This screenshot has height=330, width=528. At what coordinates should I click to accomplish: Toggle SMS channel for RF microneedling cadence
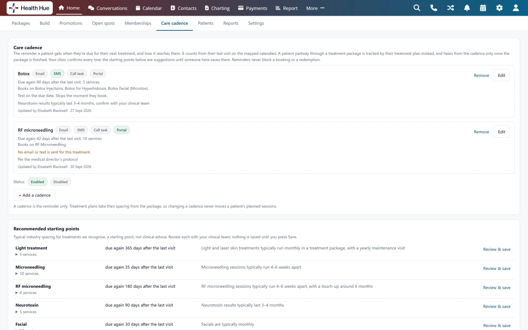click(x=81, y=130)
